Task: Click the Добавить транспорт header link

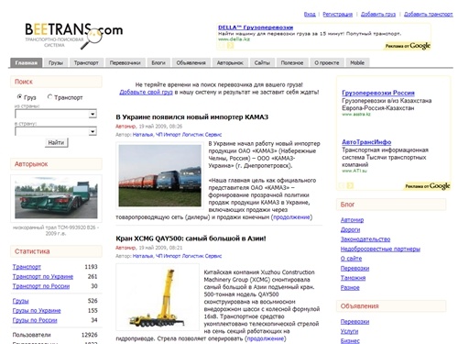Action: point(428,14)
